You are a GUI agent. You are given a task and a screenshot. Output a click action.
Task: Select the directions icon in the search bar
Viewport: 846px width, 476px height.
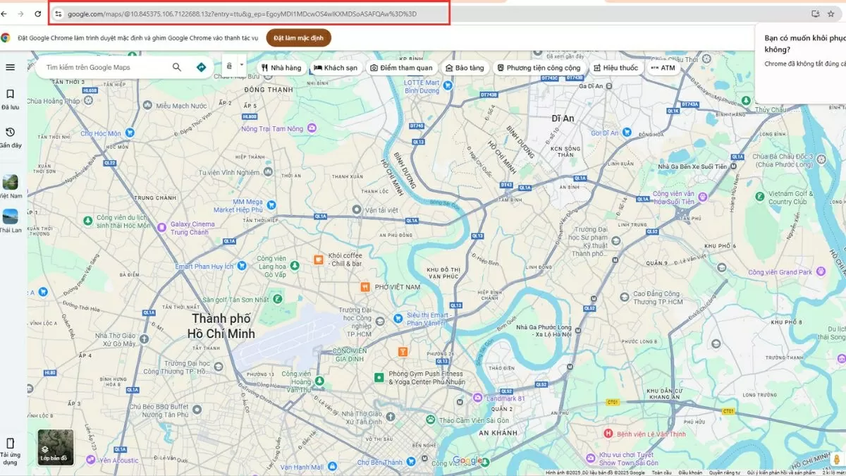202,67
